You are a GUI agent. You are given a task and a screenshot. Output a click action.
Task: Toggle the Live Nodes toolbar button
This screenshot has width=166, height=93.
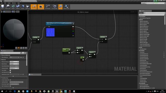pos(48,7)
